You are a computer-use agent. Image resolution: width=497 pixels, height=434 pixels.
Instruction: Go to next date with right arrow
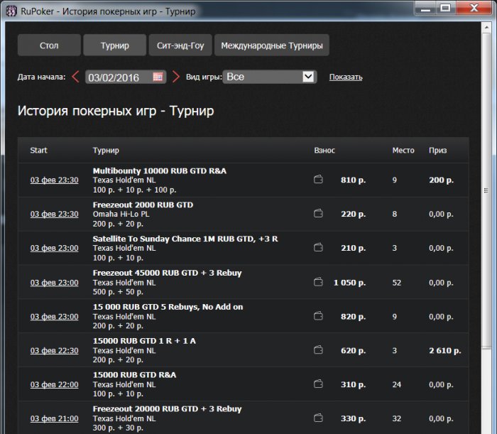click(x=176, y=77)
